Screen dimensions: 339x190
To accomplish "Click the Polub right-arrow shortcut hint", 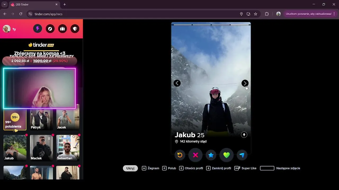I will click(x=169, y=168).
